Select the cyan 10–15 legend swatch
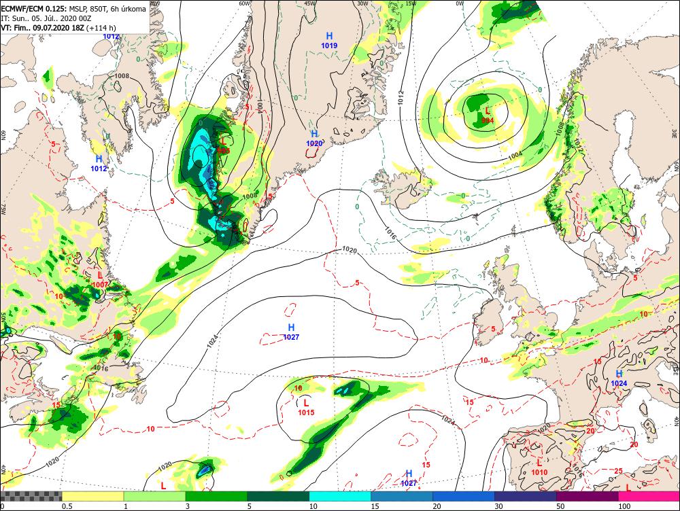Screen dimensions: 680x511 coord(340,496)
